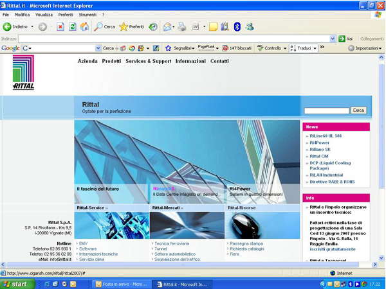Click the Bluetooth toolbar icon
The image size is (386, 289).
coord(237,26)
